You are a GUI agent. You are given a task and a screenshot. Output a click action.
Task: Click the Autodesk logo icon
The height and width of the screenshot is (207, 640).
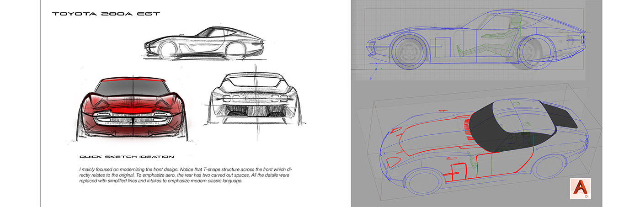coord(580,189)
